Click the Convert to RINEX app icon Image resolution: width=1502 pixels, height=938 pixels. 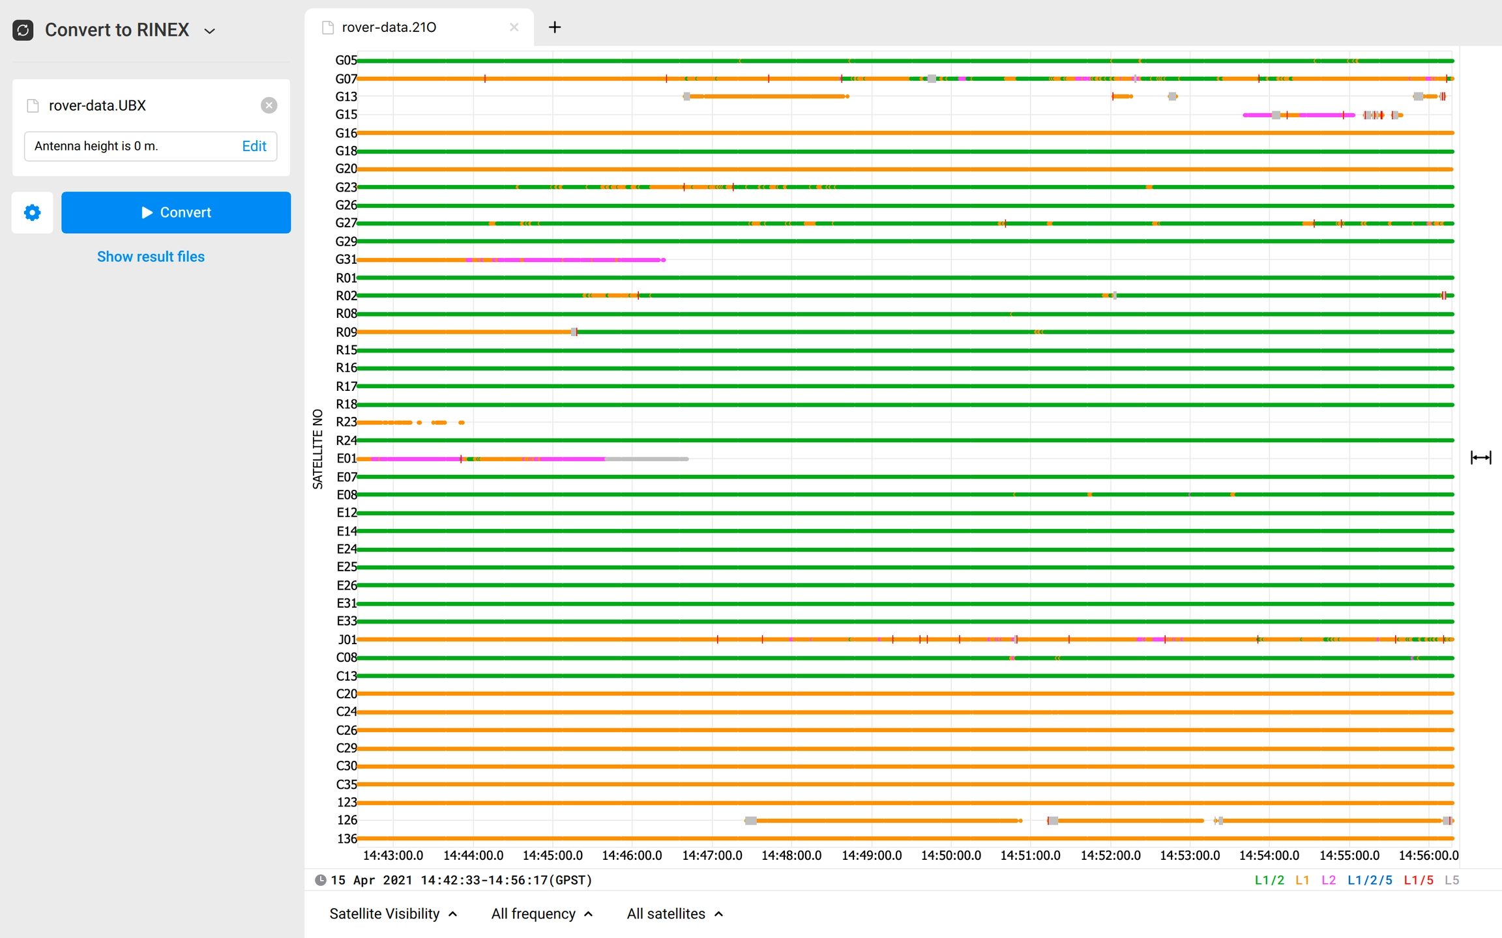click(x=23, y=30)
